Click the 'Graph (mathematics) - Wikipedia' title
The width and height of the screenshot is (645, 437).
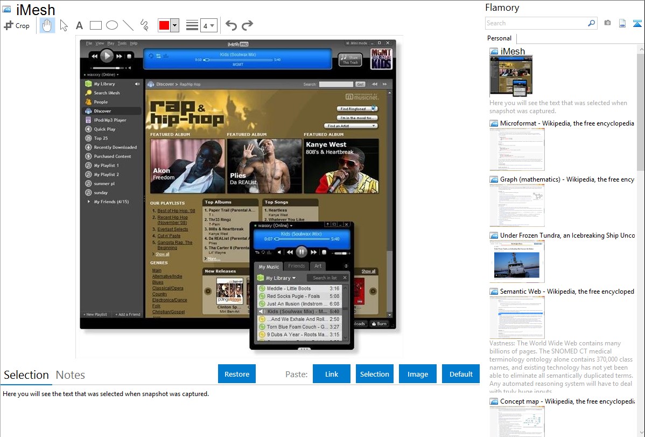[567, 179]
